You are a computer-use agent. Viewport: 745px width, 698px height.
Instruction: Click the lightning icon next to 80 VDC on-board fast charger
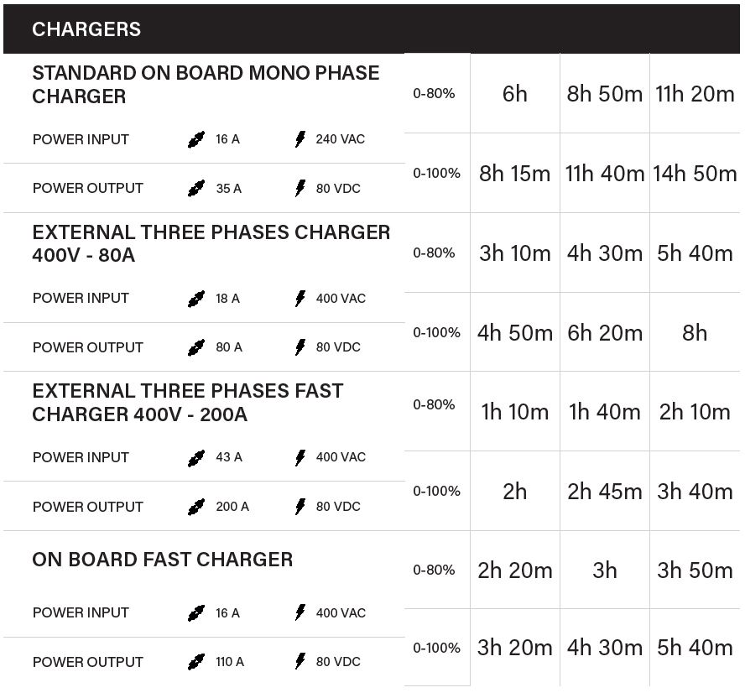coord(300,662)
